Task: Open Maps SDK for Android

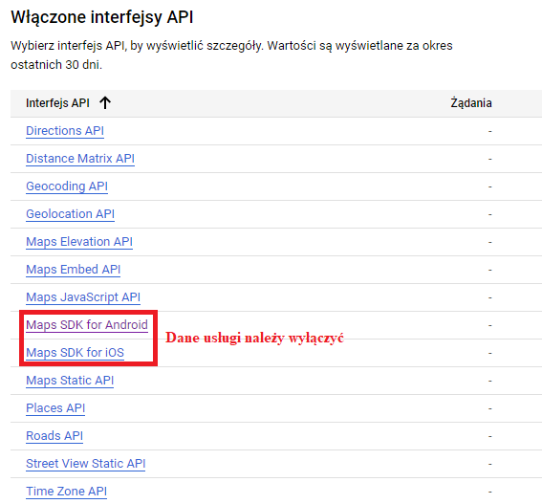Action: coord(87,325)
